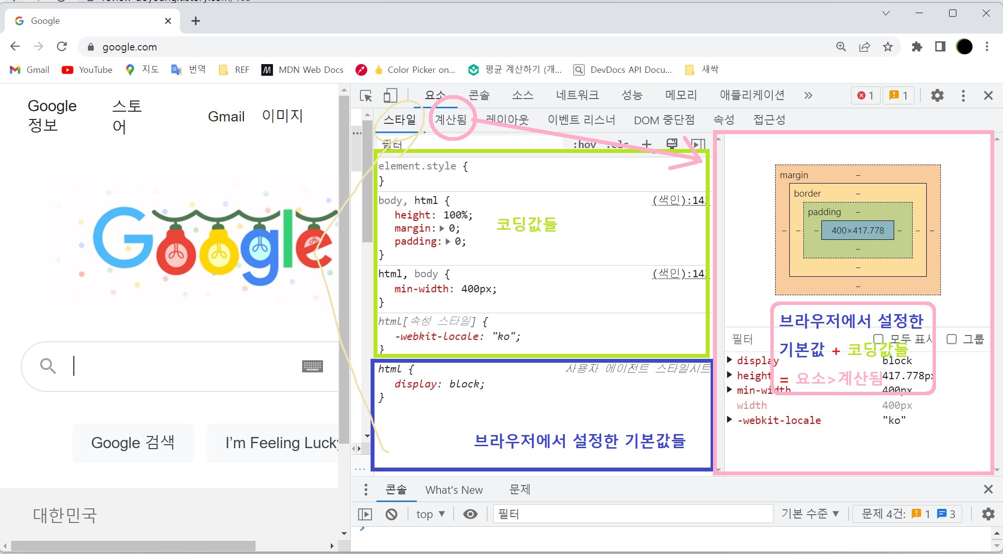Open the 기본 수준 log level dropdown
The height and width of the screenshot is (554, 1003).
pos(810,514)
